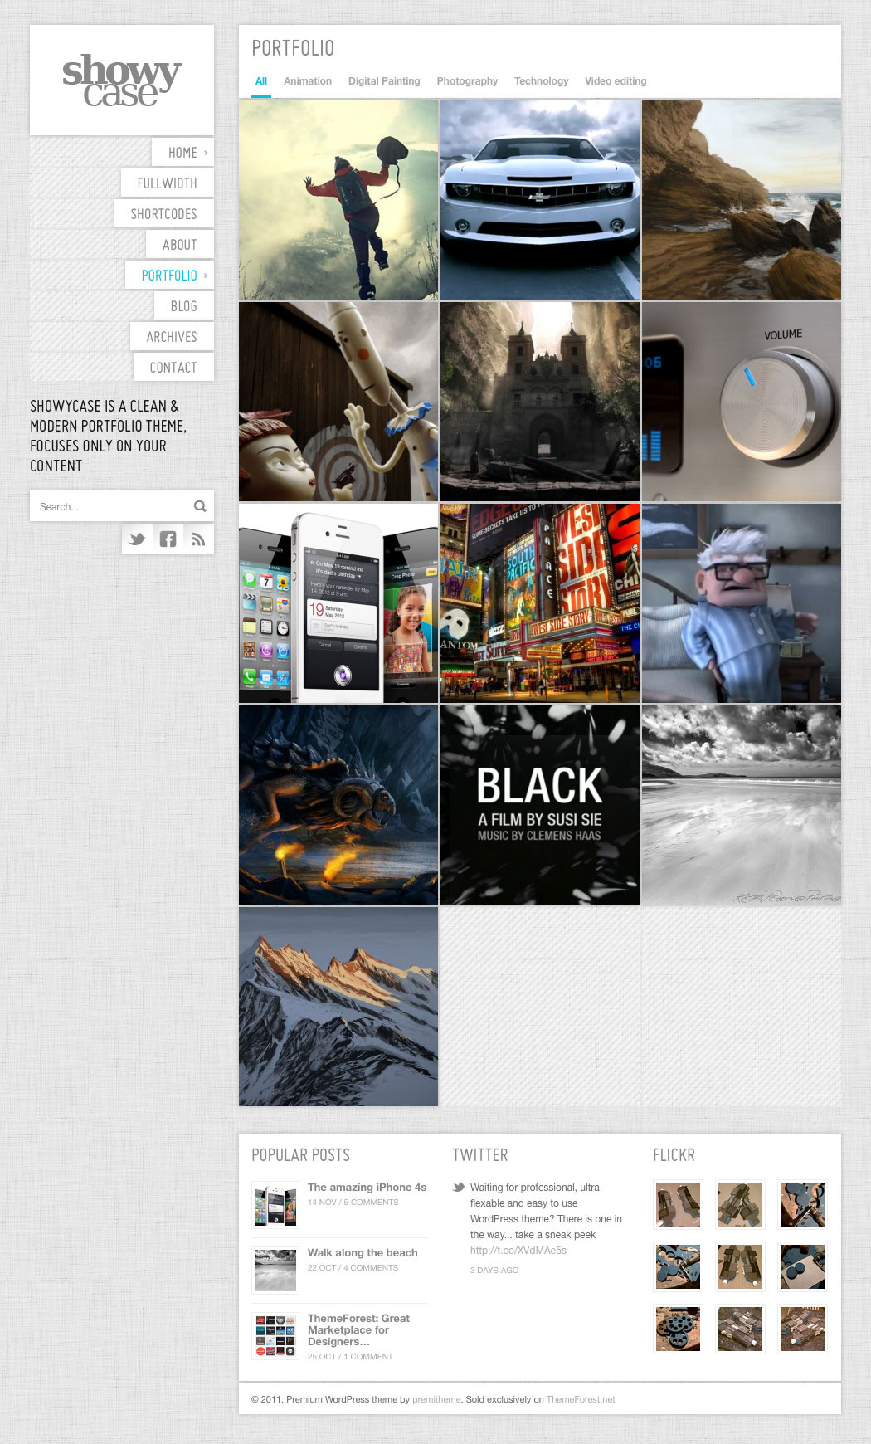Open the Shortcodes menu item
The image size is (871, 1444).
click(163, 214)
